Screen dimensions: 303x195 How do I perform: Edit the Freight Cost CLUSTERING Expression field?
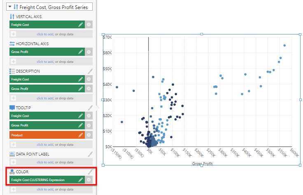(x=81, y=180)
